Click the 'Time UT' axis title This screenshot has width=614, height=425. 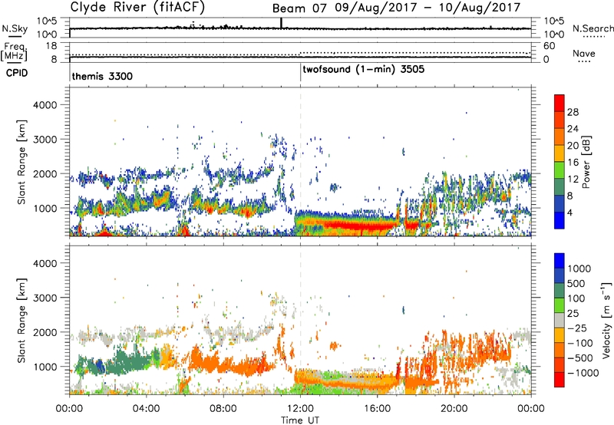pos(300,420)
